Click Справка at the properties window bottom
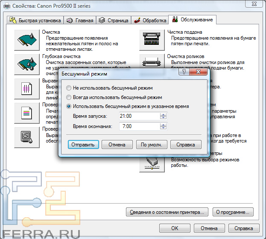 click(x=244, y=228)
